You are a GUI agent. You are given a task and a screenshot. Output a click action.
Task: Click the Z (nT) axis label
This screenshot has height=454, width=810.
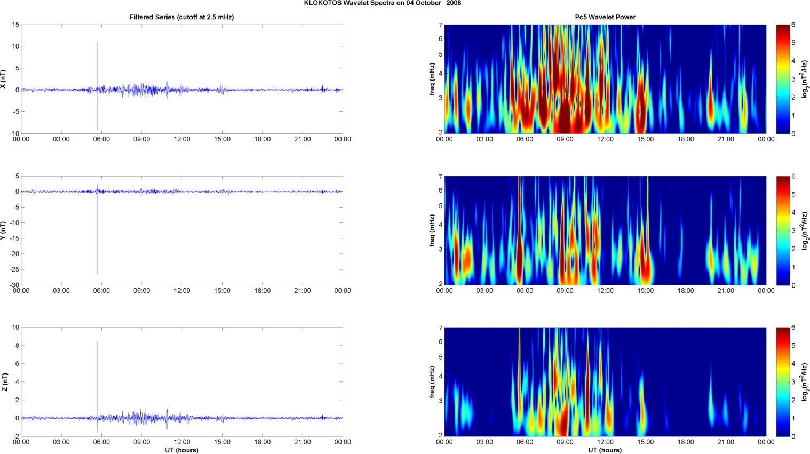4,382
